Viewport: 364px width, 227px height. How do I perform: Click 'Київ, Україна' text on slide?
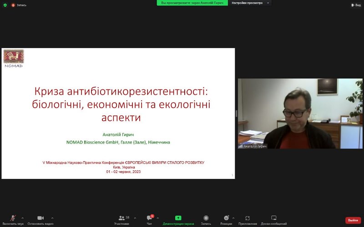[x=124, y=167]
